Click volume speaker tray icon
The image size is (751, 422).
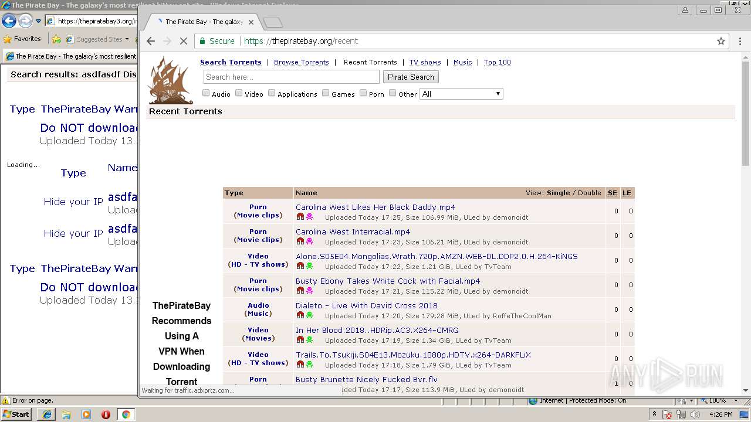695,414
